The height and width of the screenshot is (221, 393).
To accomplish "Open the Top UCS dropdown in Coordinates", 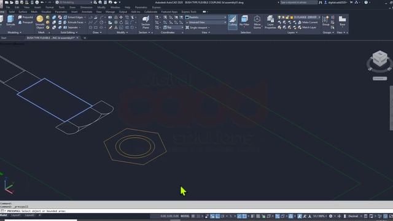I will point(173,28).
